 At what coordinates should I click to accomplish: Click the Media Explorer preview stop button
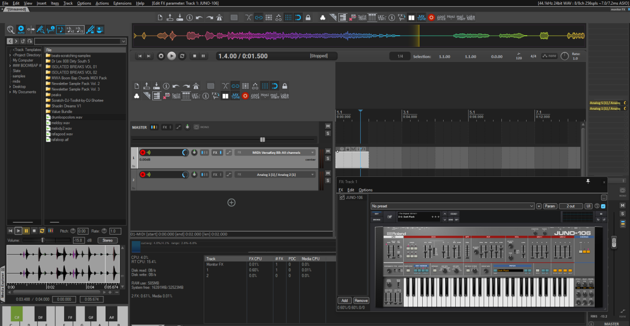[35, 230]
